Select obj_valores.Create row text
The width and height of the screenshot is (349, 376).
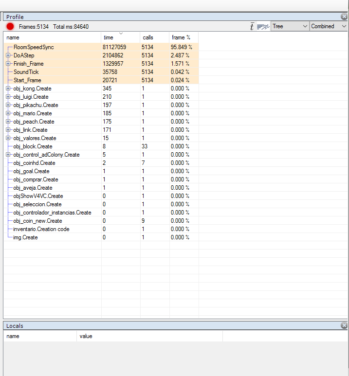click(x=35, y=138)
